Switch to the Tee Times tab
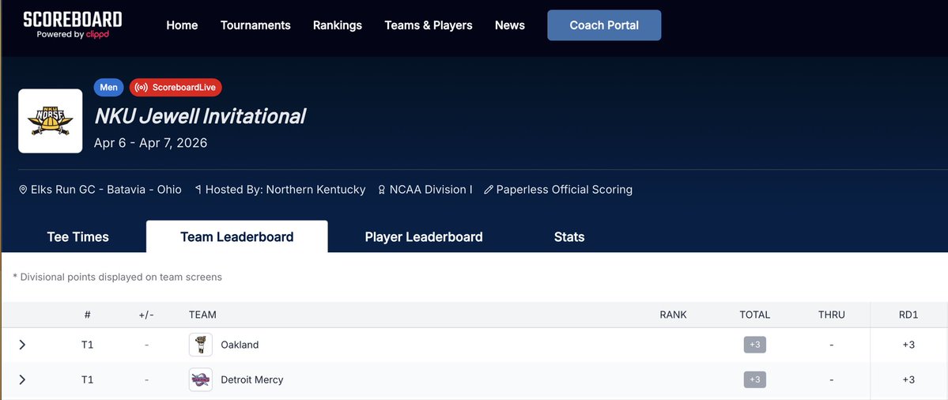 78,237
